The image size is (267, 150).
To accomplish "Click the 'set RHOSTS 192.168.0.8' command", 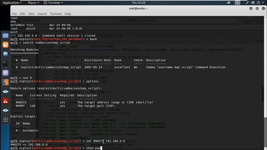I will click(106, 141).
